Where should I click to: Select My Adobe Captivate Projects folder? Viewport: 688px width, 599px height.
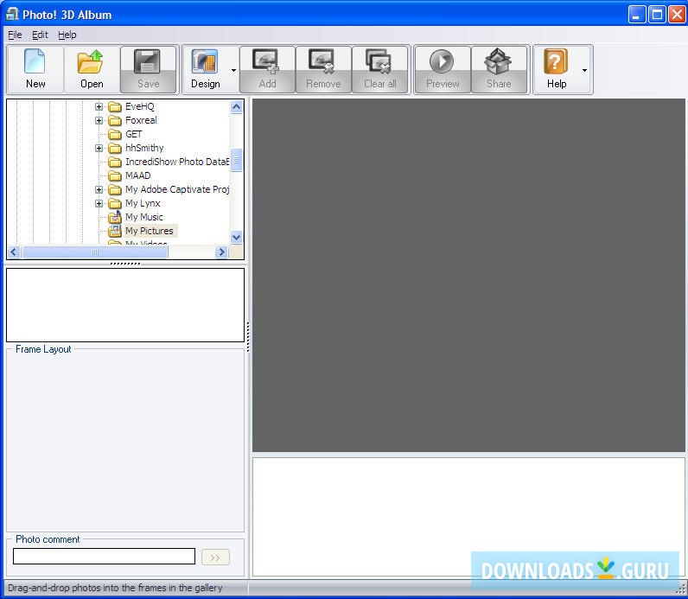tap(177, 189)
